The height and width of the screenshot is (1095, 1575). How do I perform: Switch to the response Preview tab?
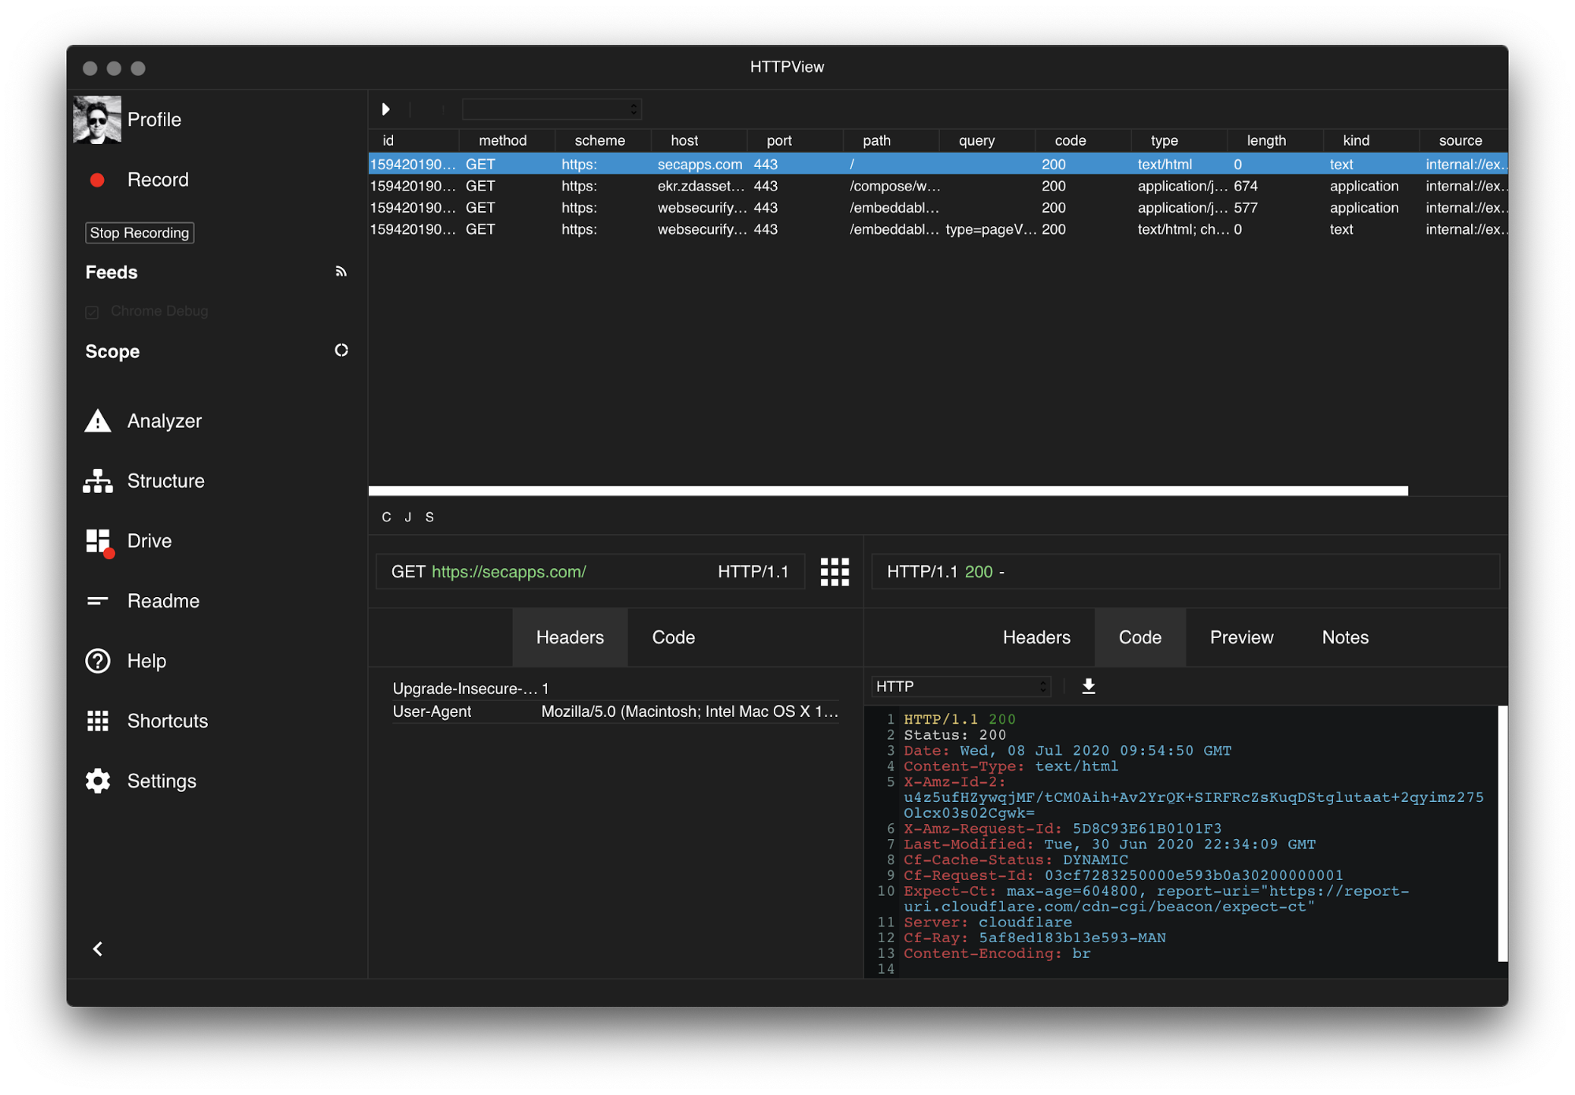pyautogui.click(x=1241, y=637)
